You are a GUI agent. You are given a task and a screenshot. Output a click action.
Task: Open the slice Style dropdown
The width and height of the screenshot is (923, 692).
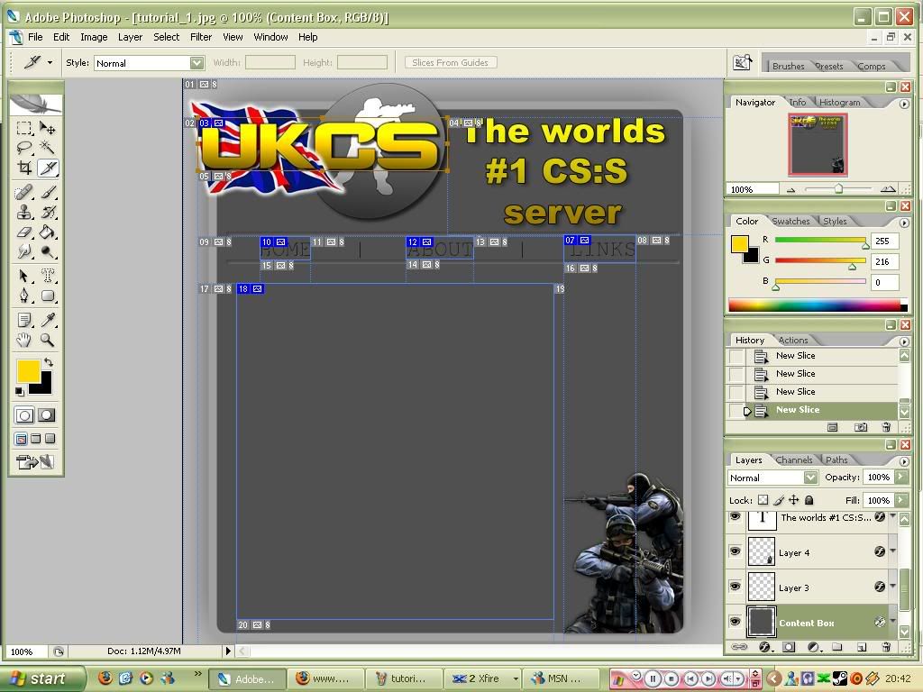click(196, 63)
